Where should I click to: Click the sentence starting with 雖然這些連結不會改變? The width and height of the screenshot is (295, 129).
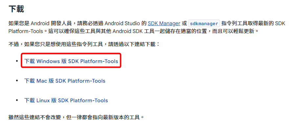click(x=76, y=117)
